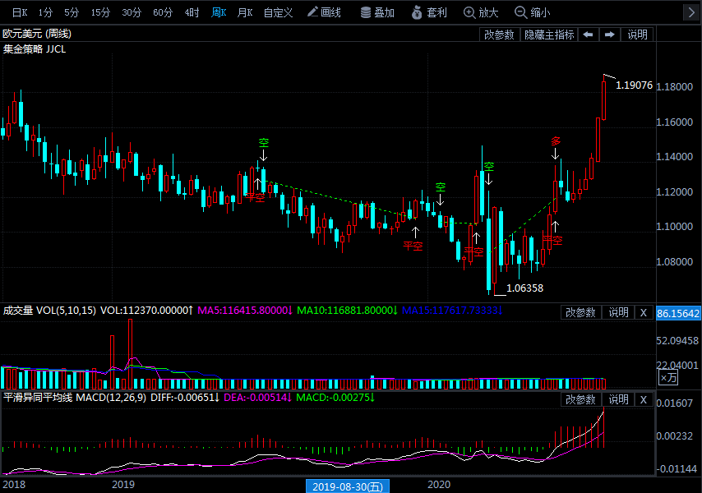Click the right arrow indicator button
Viewport: 702px width, 493px height.
(x=609, y=35)
